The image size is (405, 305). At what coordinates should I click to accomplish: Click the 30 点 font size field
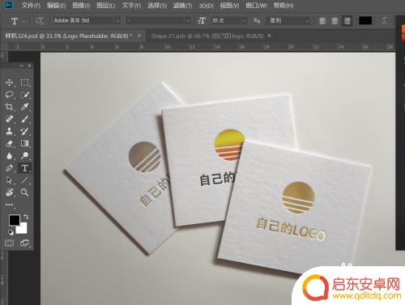tap(226, 21)
